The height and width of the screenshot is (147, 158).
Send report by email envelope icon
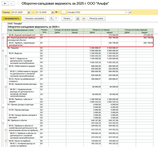[84, 18]
